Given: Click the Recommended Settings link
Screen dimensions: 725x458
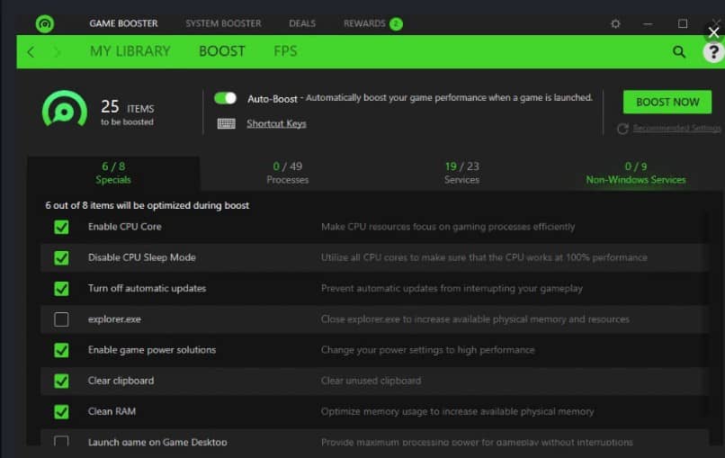Looking at the screenshot, I should point(676,128).
